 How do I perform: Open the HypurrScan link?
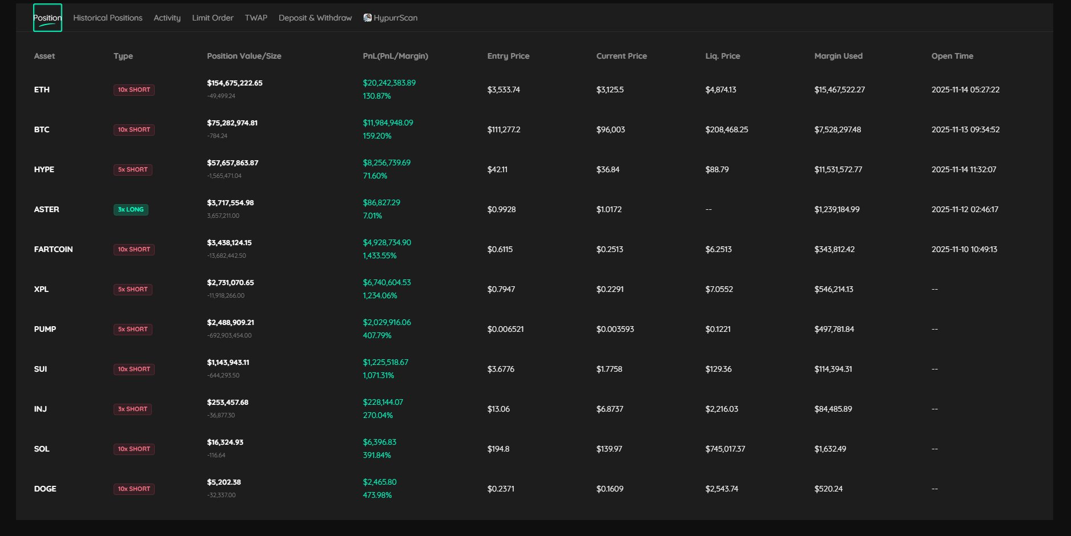[396, 17]
